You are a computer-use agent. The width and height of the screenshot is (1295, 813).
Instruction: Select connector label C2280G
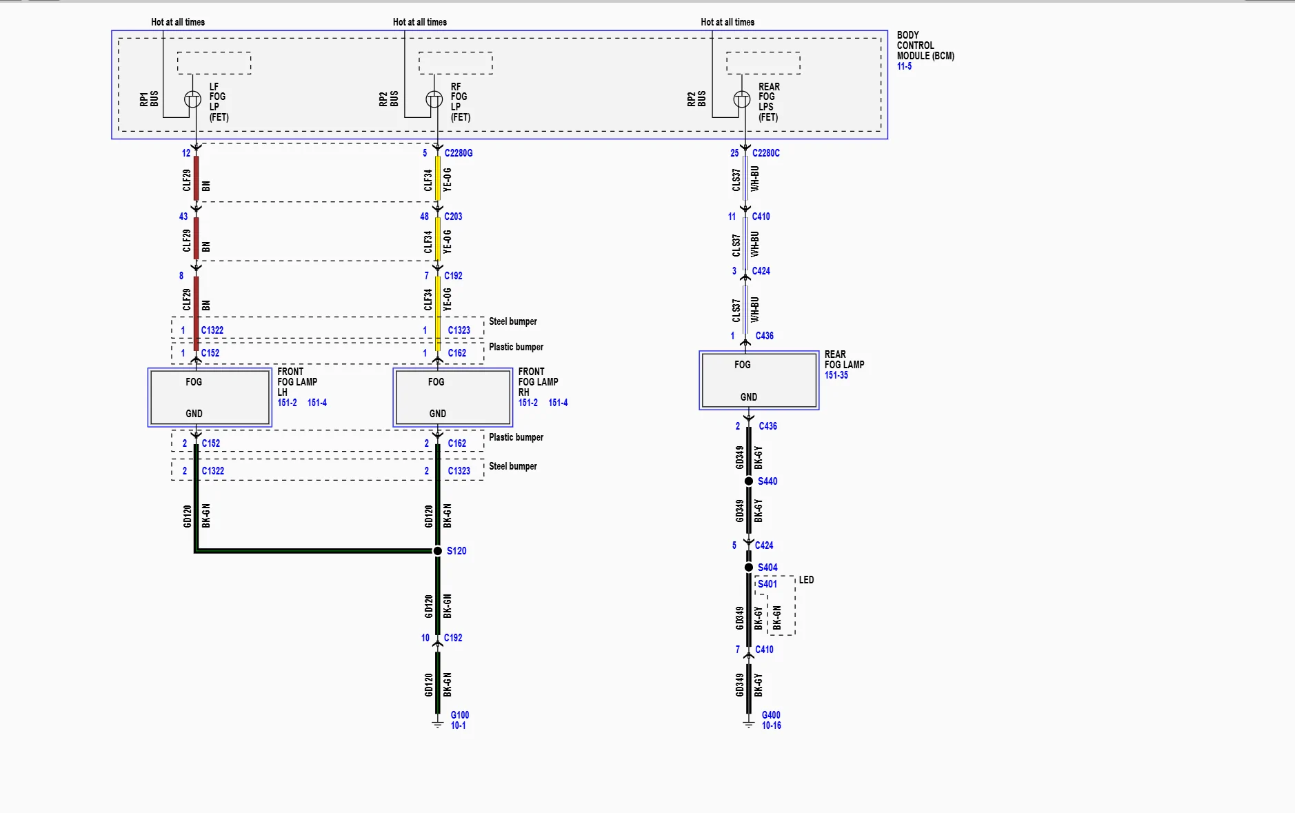click(x=459, y=153)
